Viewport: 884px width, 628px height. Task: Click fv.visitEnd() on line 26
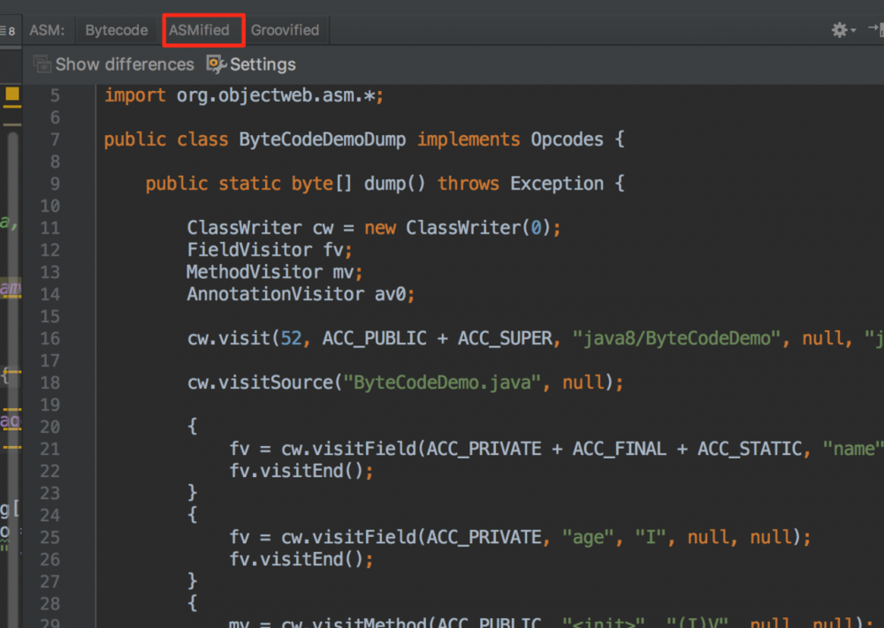click(301, 559)
